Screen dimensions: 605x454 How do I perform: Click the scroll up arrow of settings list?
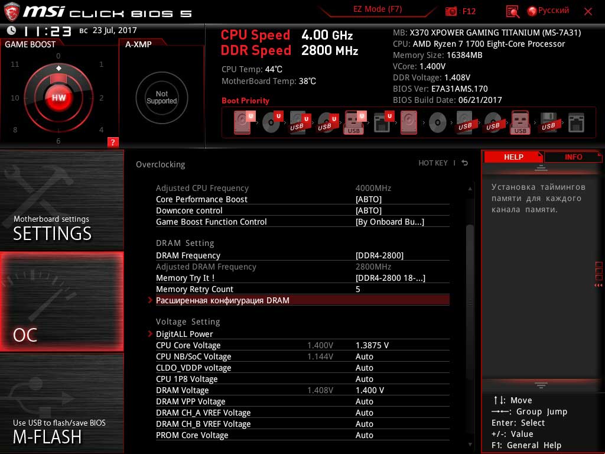click(470, 189)
